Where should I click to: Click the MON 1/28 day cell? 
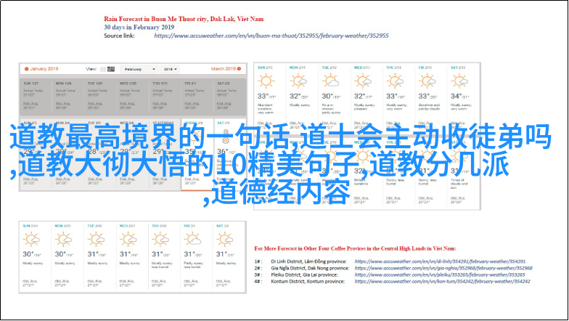tap(67, 97)
